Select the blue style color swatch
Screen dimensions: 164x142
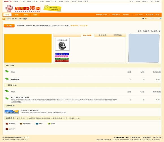[161, 18]
